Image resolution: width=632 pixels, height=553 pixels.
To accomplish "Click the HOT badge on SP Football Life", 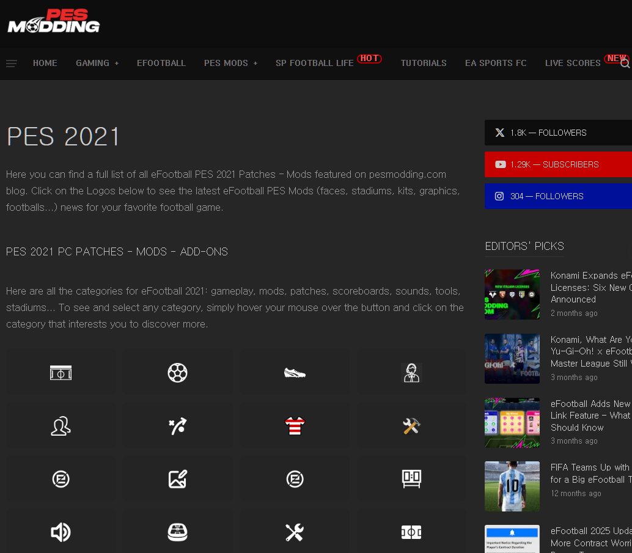I will point(369,59).
